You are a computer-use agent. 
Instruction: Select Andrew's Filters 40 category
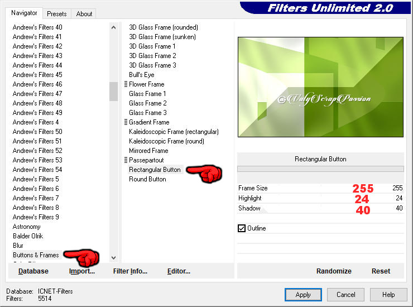[x=37, y=27]
